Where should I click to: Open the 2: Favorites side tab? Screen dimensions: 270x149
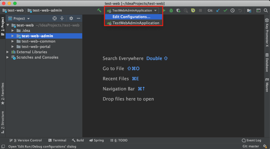3,94
